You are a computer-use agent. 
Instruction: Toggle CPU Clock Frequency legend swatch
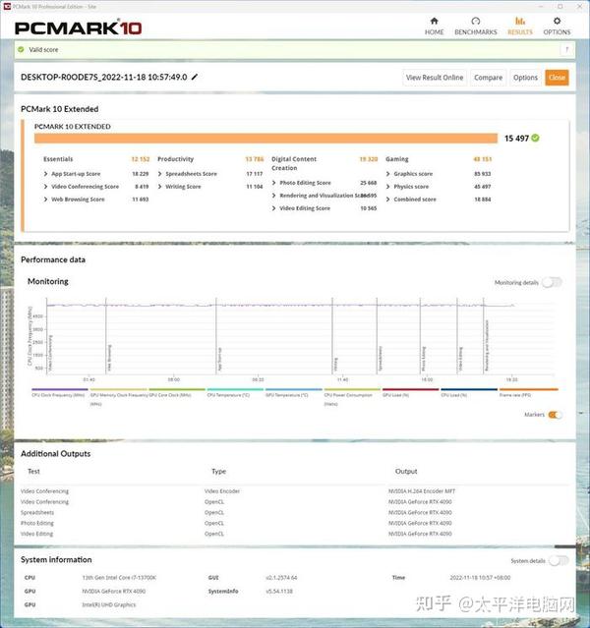pyautogui.click(x=60, y=389)
